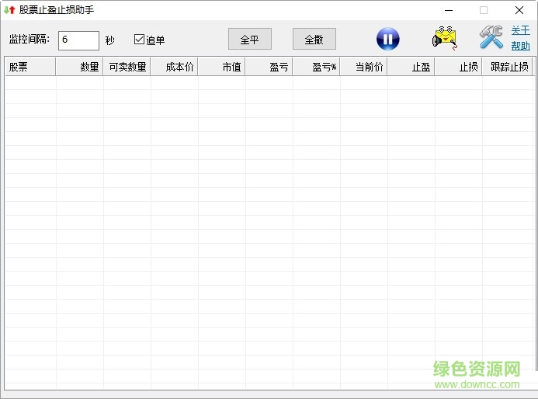Screen dimensions: 538x399
Task: Click the red-green arrows app icon in title bar
Action: click(9, 10)
